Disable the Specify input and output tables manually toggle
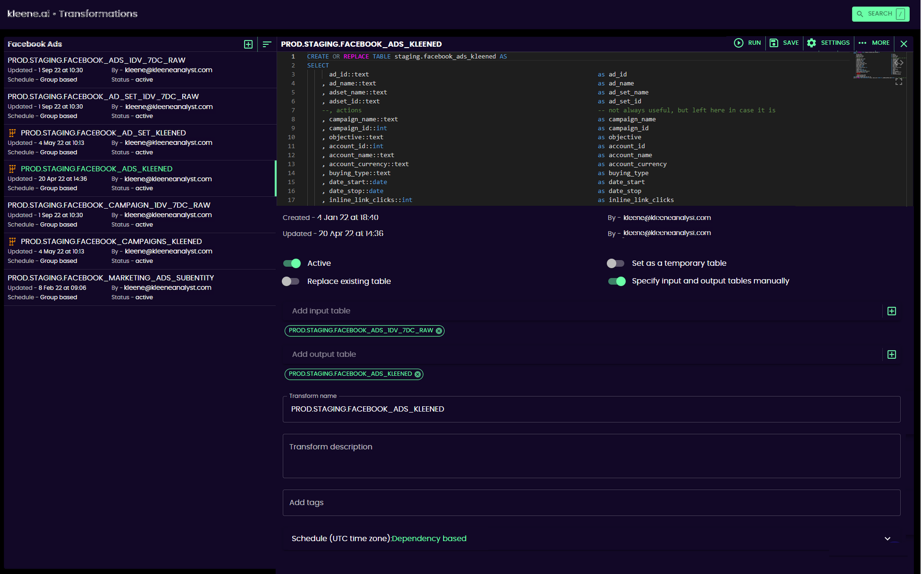 click(x=616, y=282)
